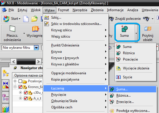
Task: Open the part navigator sidebar tab
Action: (6, 97)
